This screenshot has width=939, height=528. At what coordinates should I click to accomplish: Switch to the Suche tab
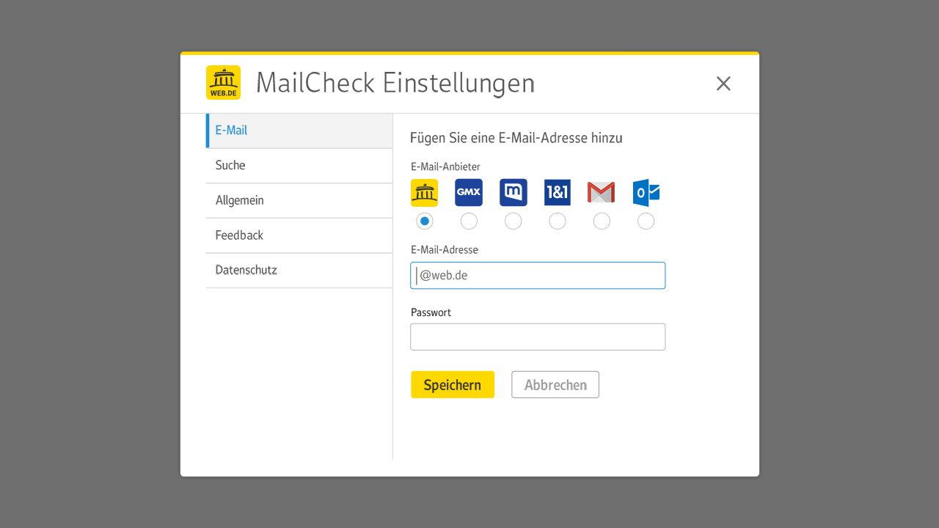point(299,166)
